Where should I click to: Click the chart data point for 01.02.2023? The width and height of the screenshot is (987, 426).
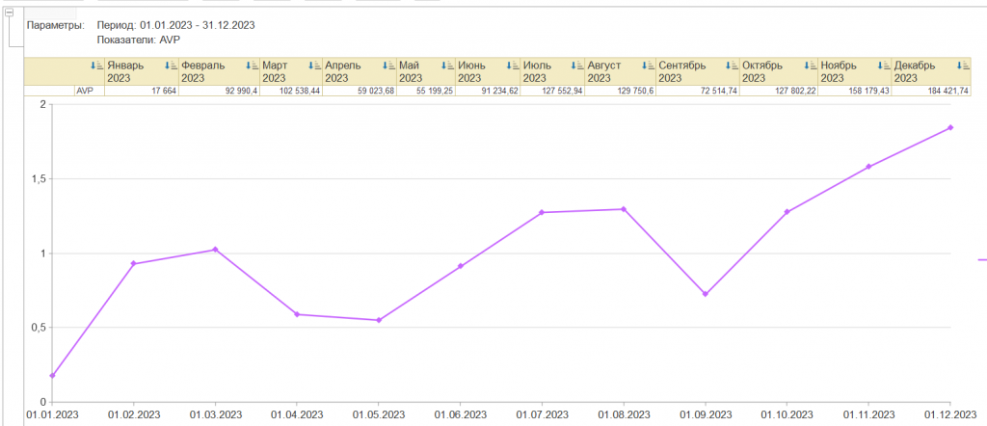(133, 264)
